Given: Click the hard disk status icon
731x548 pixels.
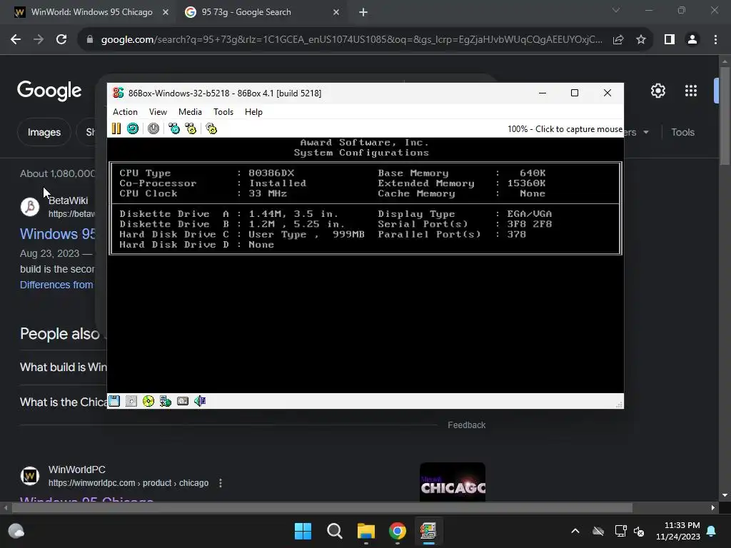Looking at the screenshot, I should (166, 401).
